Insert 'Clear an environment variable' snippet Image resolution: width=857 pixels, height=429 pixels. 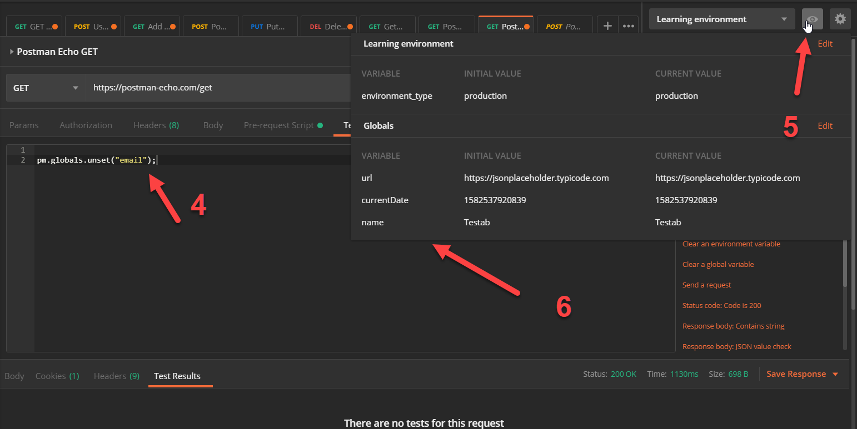(x=731, y=244)
